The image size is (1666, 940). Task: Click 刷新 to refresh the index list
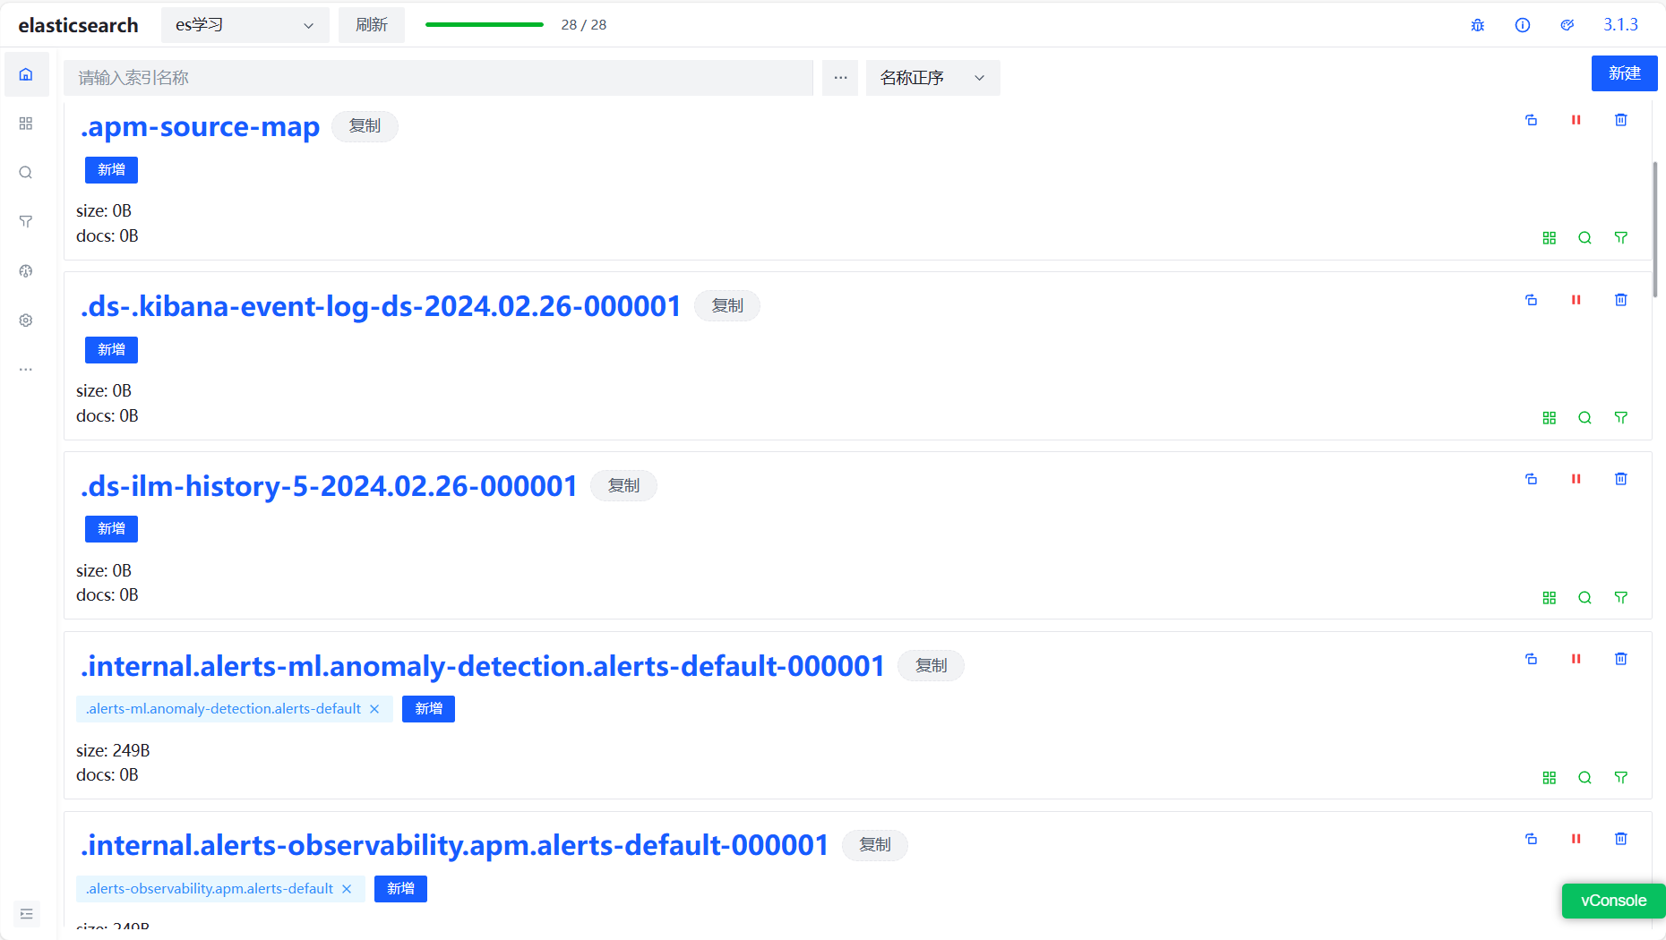pos(371,24)
